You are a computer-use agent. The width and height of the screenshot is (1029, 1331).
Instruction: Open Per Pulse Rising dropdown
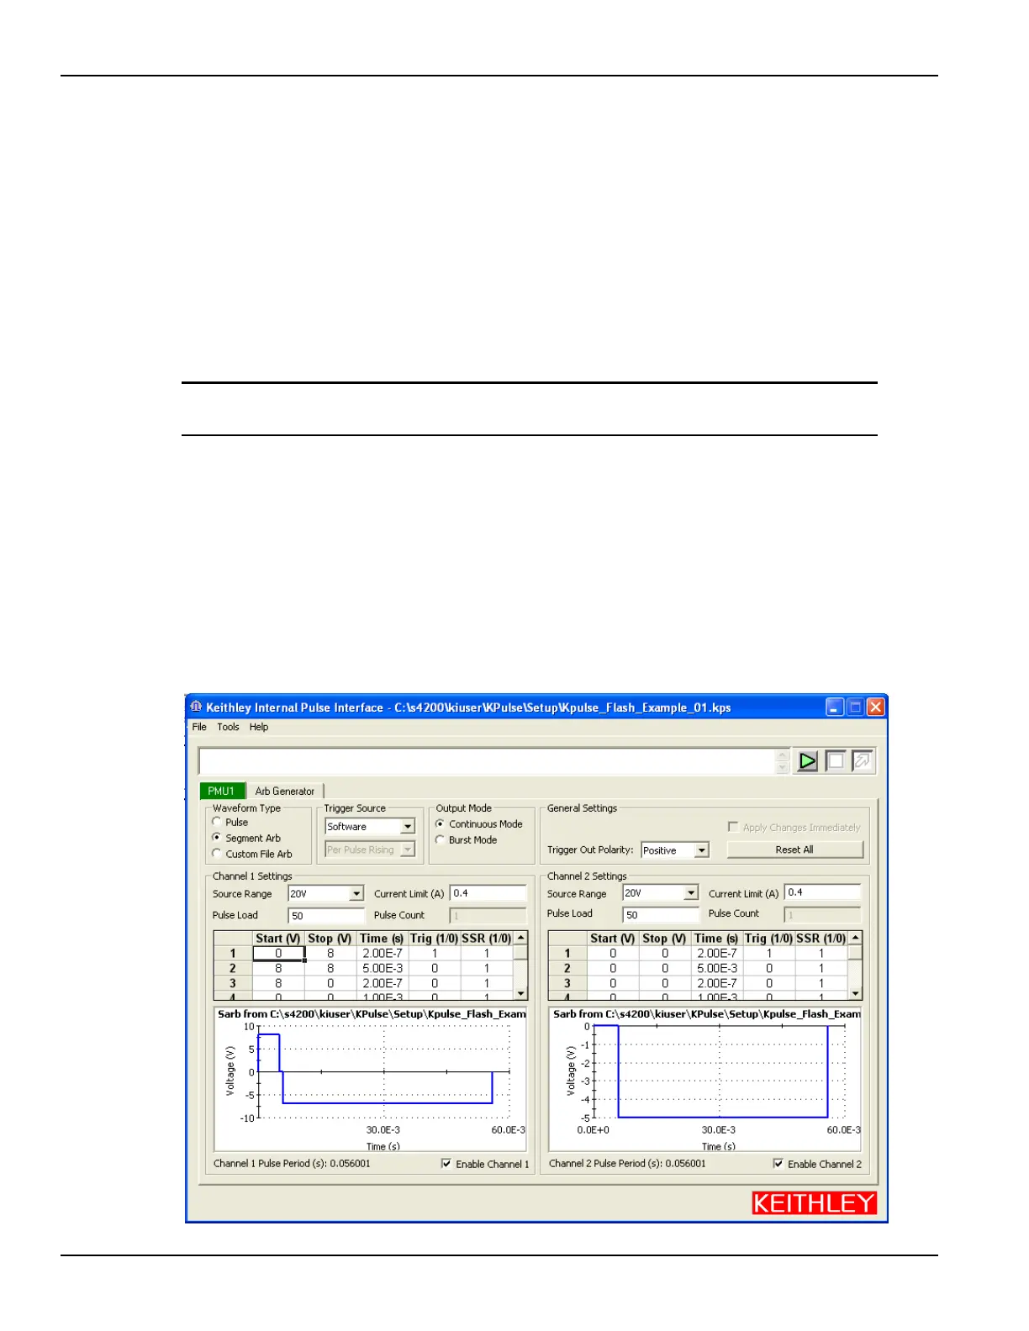pyautogui.click(x=408, y=850)
